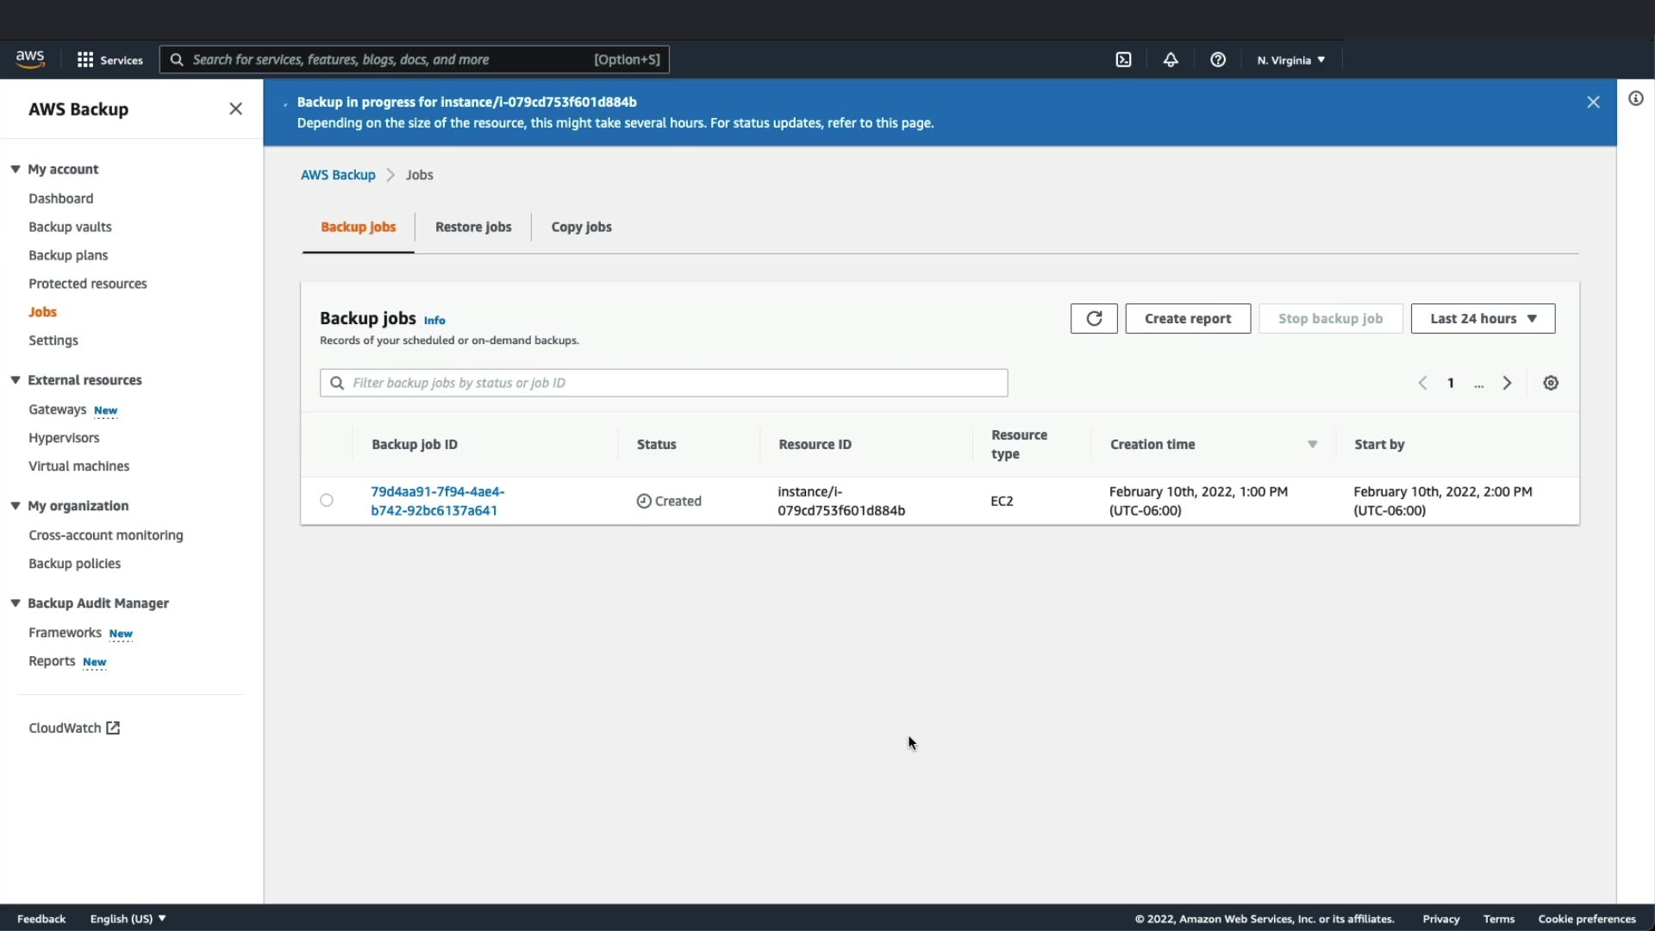Open the Last 24 hours dropdown
This screenshot has height=931, width=1655.
click(x=1483, y=318)
